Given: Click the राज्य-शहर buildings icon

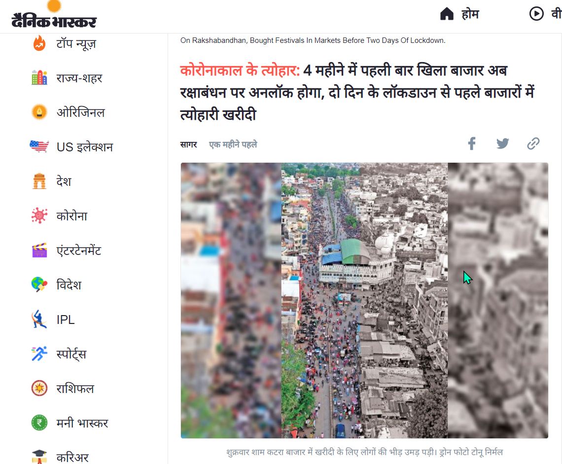Looking at the screenshot, I should pos(39,77).
